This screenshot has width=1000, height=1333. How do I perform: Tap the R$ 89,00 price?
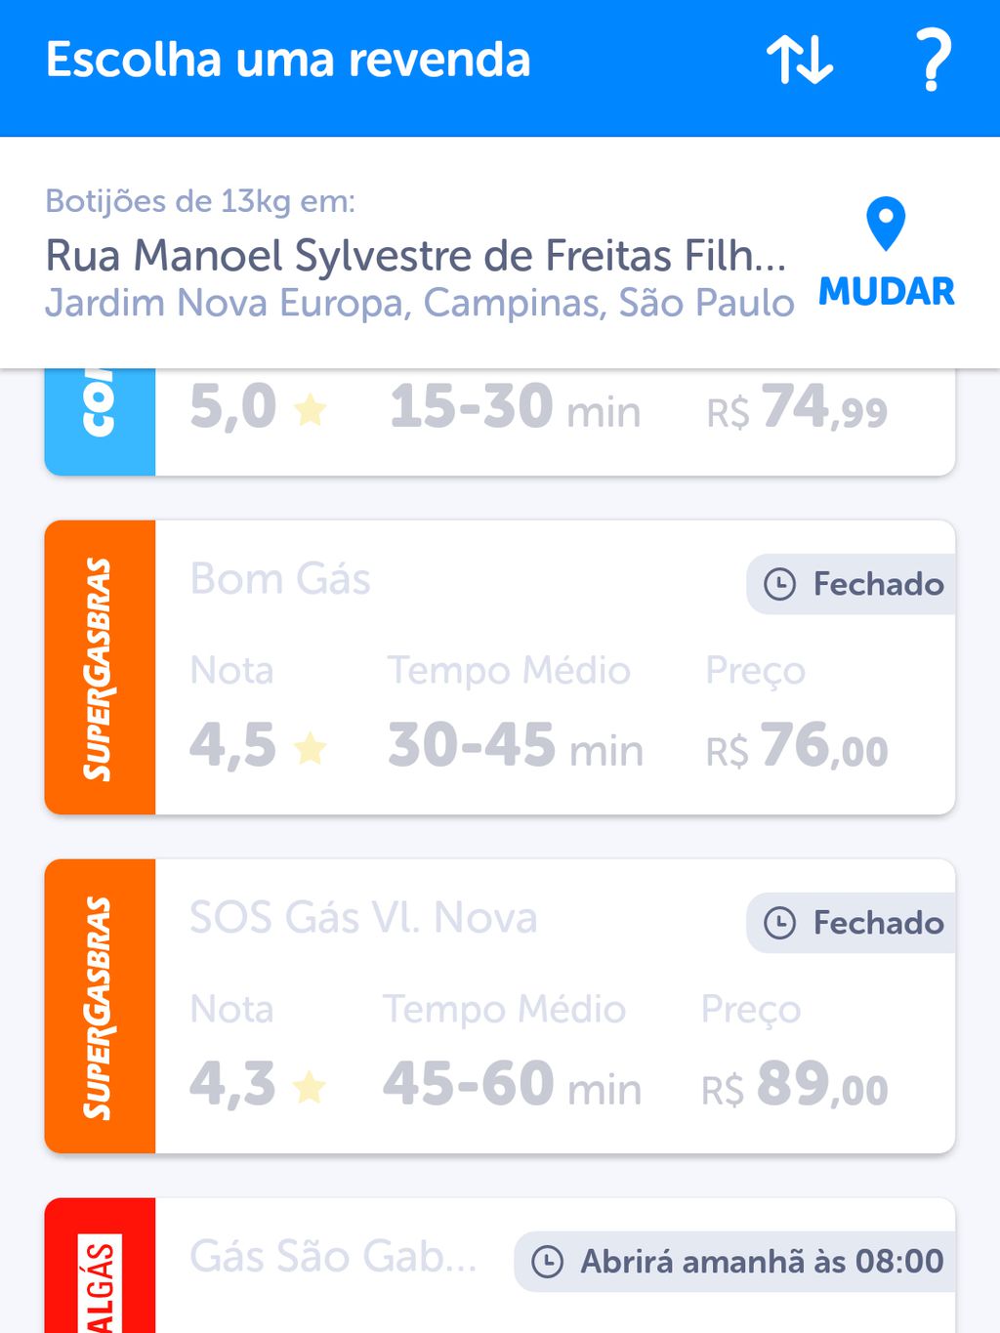coord(795,1085)
